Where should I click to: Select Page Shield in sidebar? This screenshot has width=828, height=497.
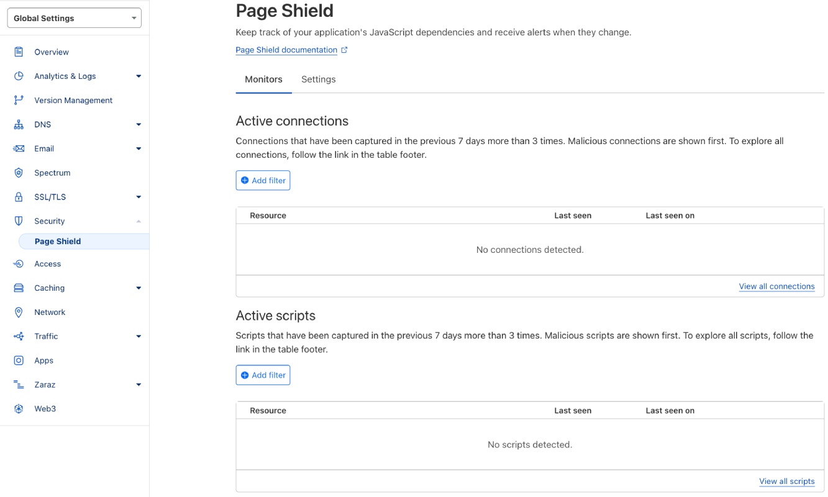coord(84,242)
